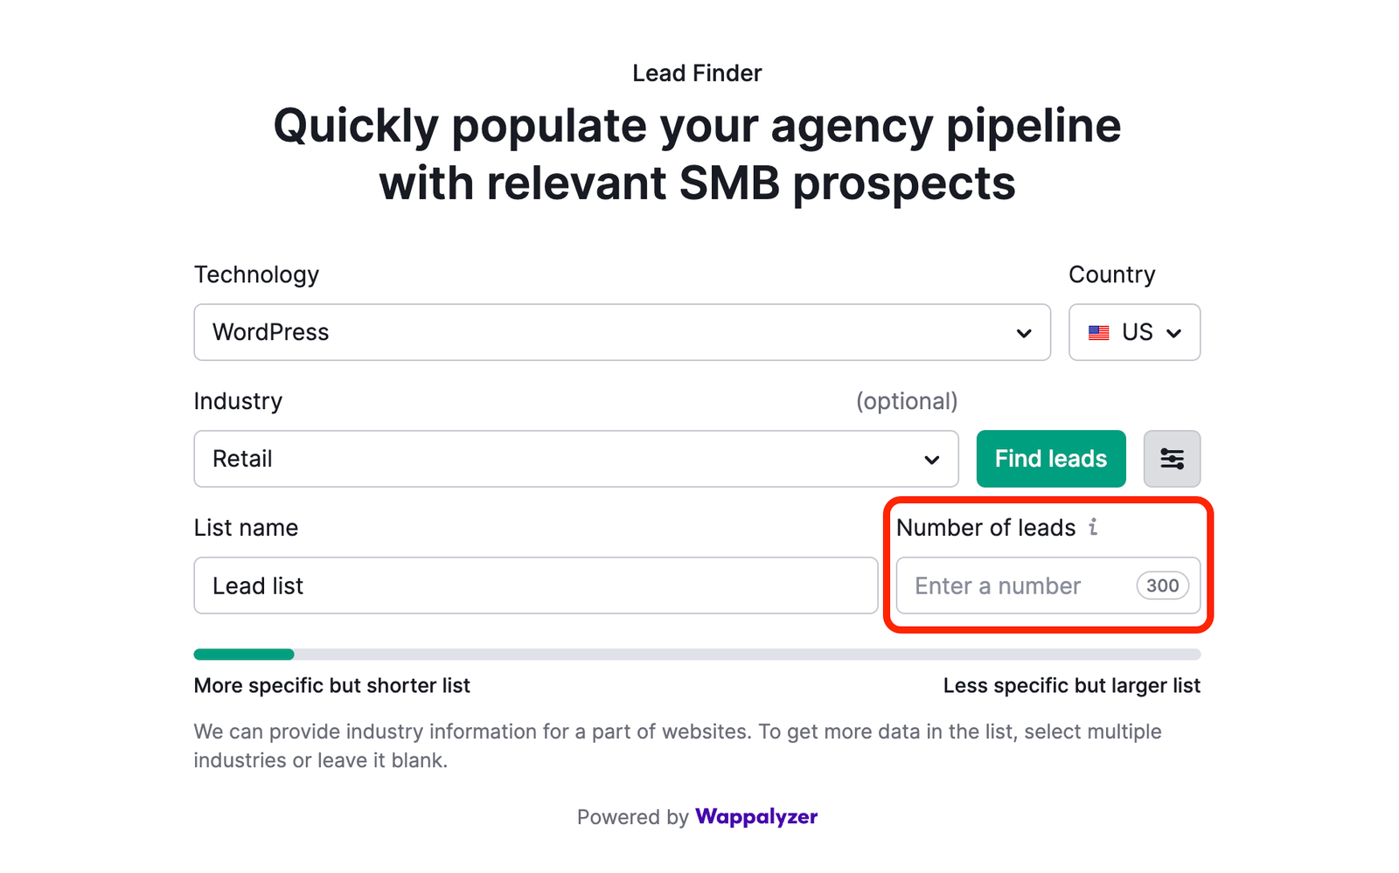Click the green slider progress handle

289,654
